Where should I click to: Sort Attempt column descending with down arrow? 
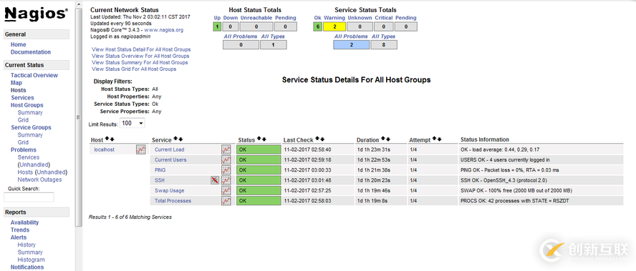pyautogui.click(x=439, y=139)
